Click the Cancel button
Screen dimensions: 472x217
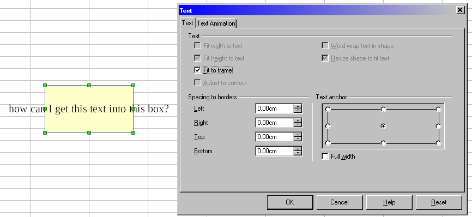[340, 202]
